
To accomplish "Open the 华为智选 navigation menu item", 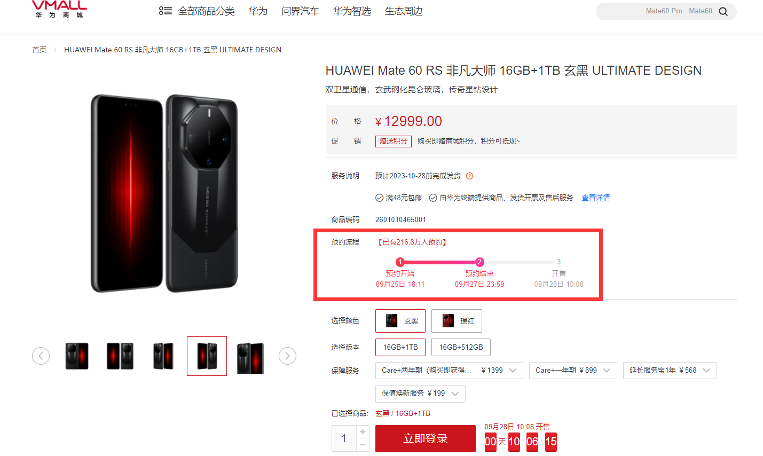I will tap(352, 11).
